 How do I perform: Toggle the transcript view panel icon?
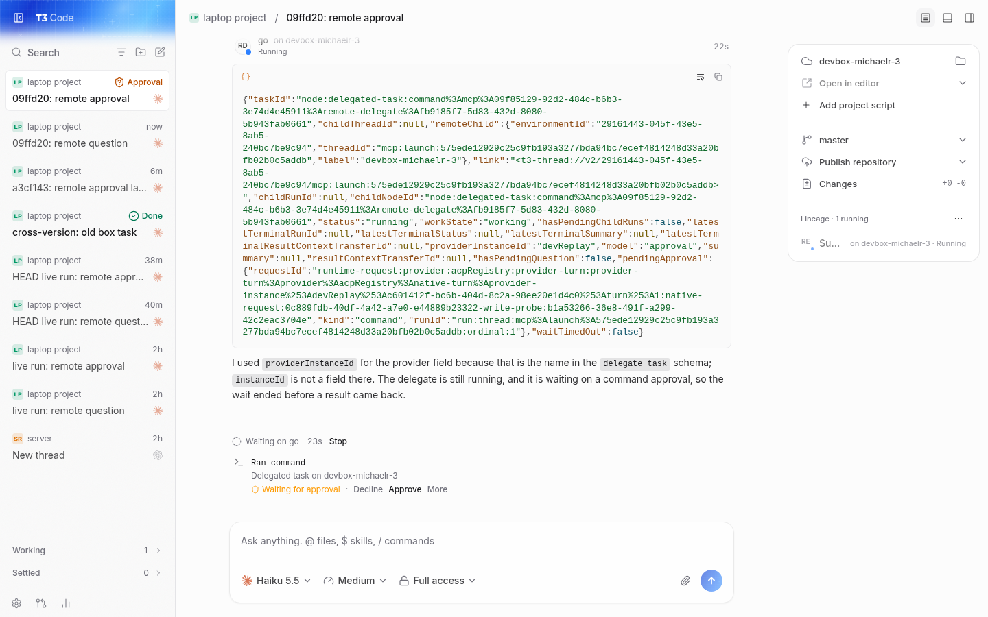926,18
